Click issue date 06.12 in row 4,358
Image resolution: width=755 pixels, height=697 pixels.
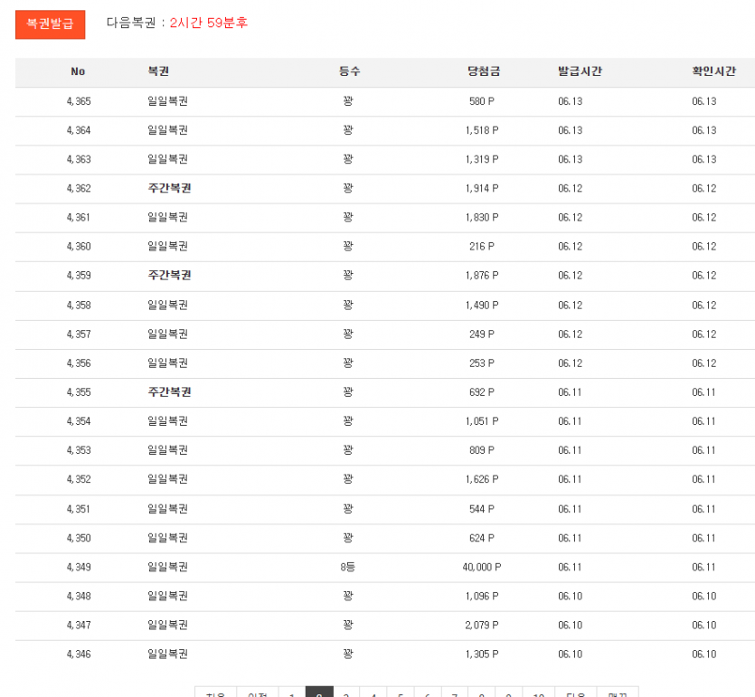(571, 306)
